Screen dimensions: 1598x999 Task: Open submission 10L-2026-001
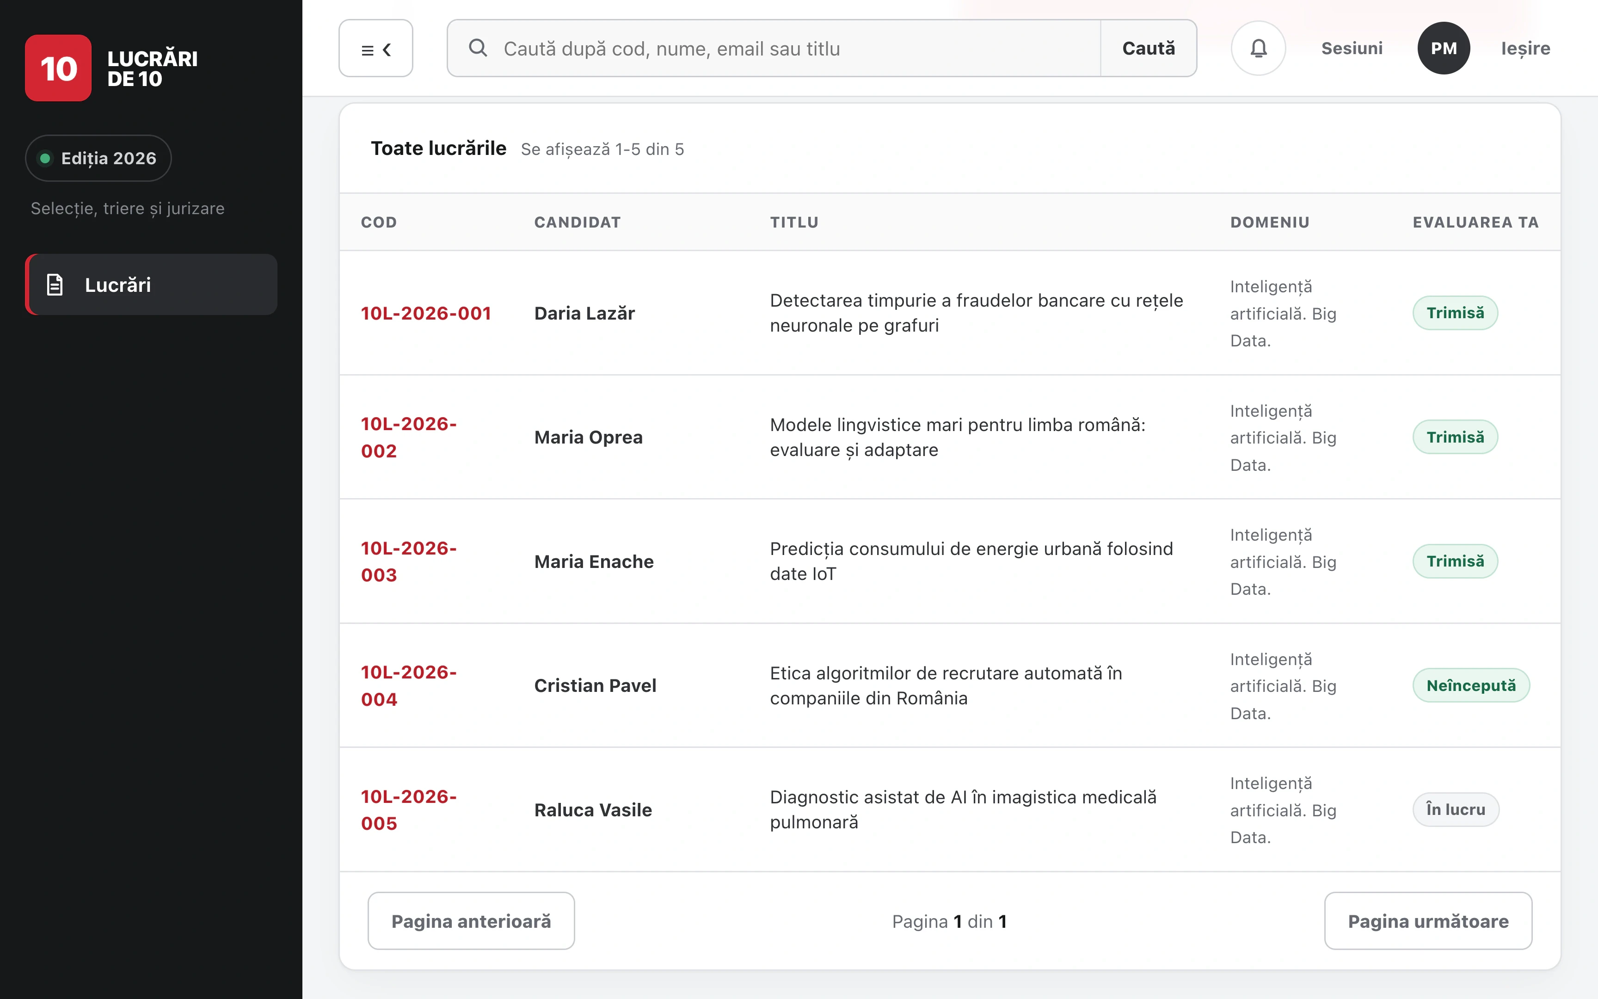pos(426,313)
